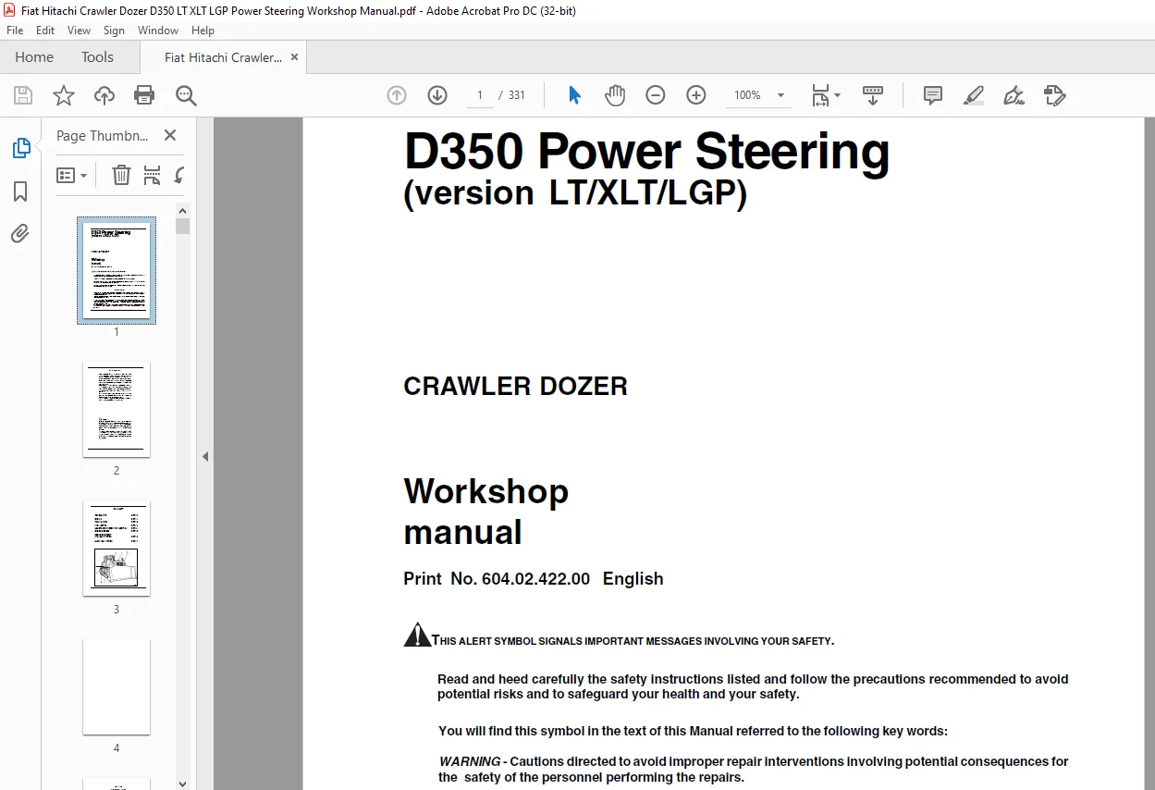Rotate page icon in thumbnails panel

point(179,175)
